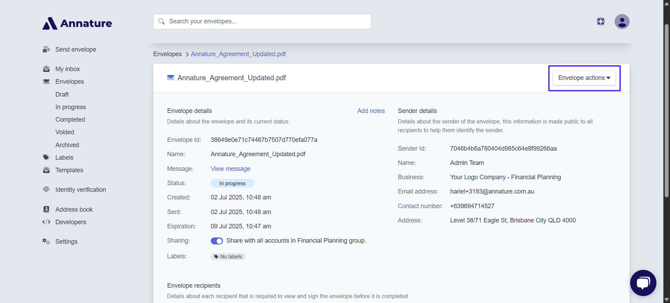The height and width of the screenshot is (303, 670).
Task: Click the email hariel+3193@annature.com.au
Action: pyautogui.click(x=492, y=191)
